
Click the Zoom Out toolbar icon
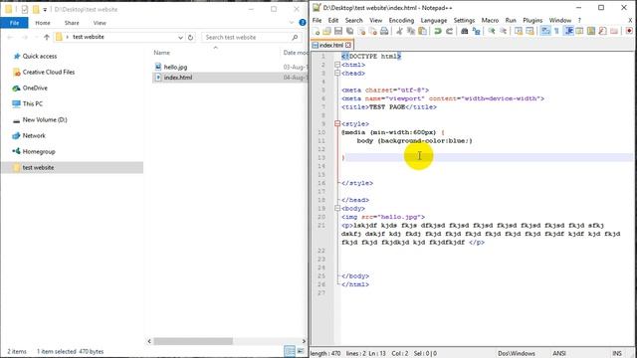pyautogui.click(x=503, y=31)
